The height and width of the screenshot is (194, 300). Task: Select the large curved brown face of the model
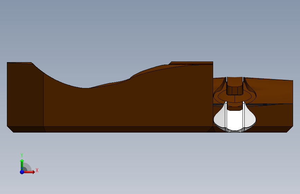pyautogui.click(x=128, y=103)
